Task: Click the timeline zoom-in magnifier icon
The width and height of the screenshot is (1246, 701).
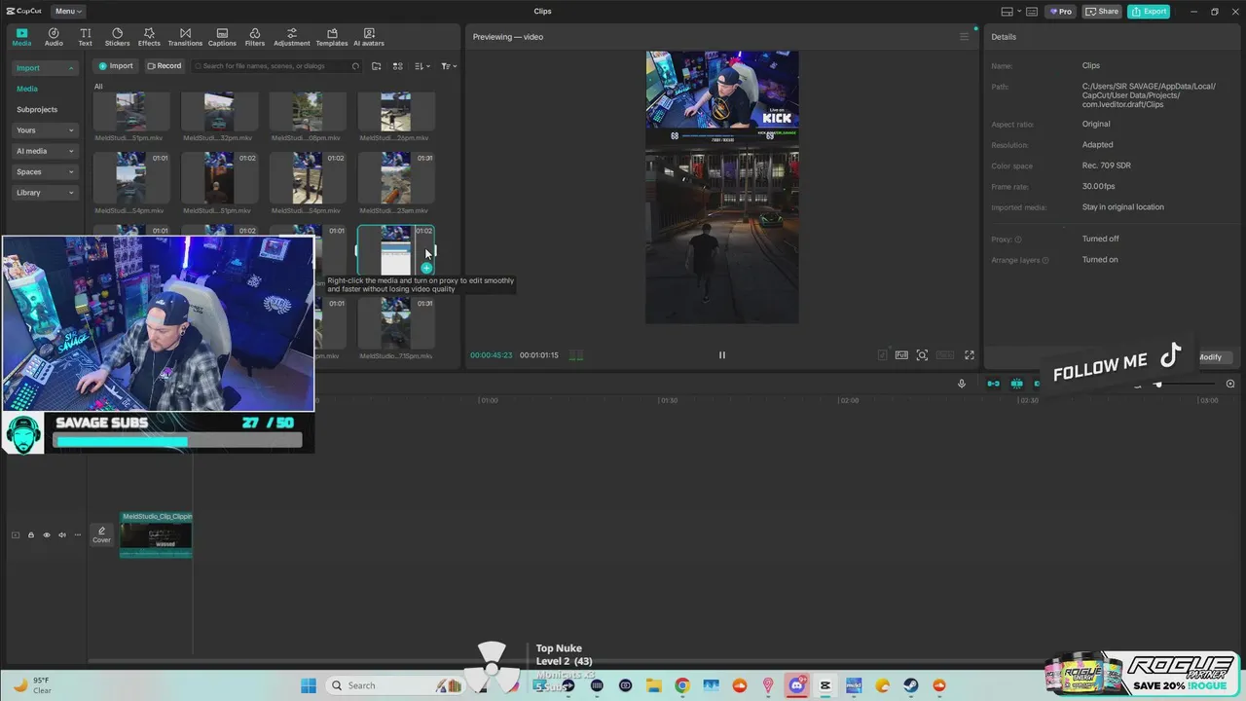Action: pos(1230,384)
